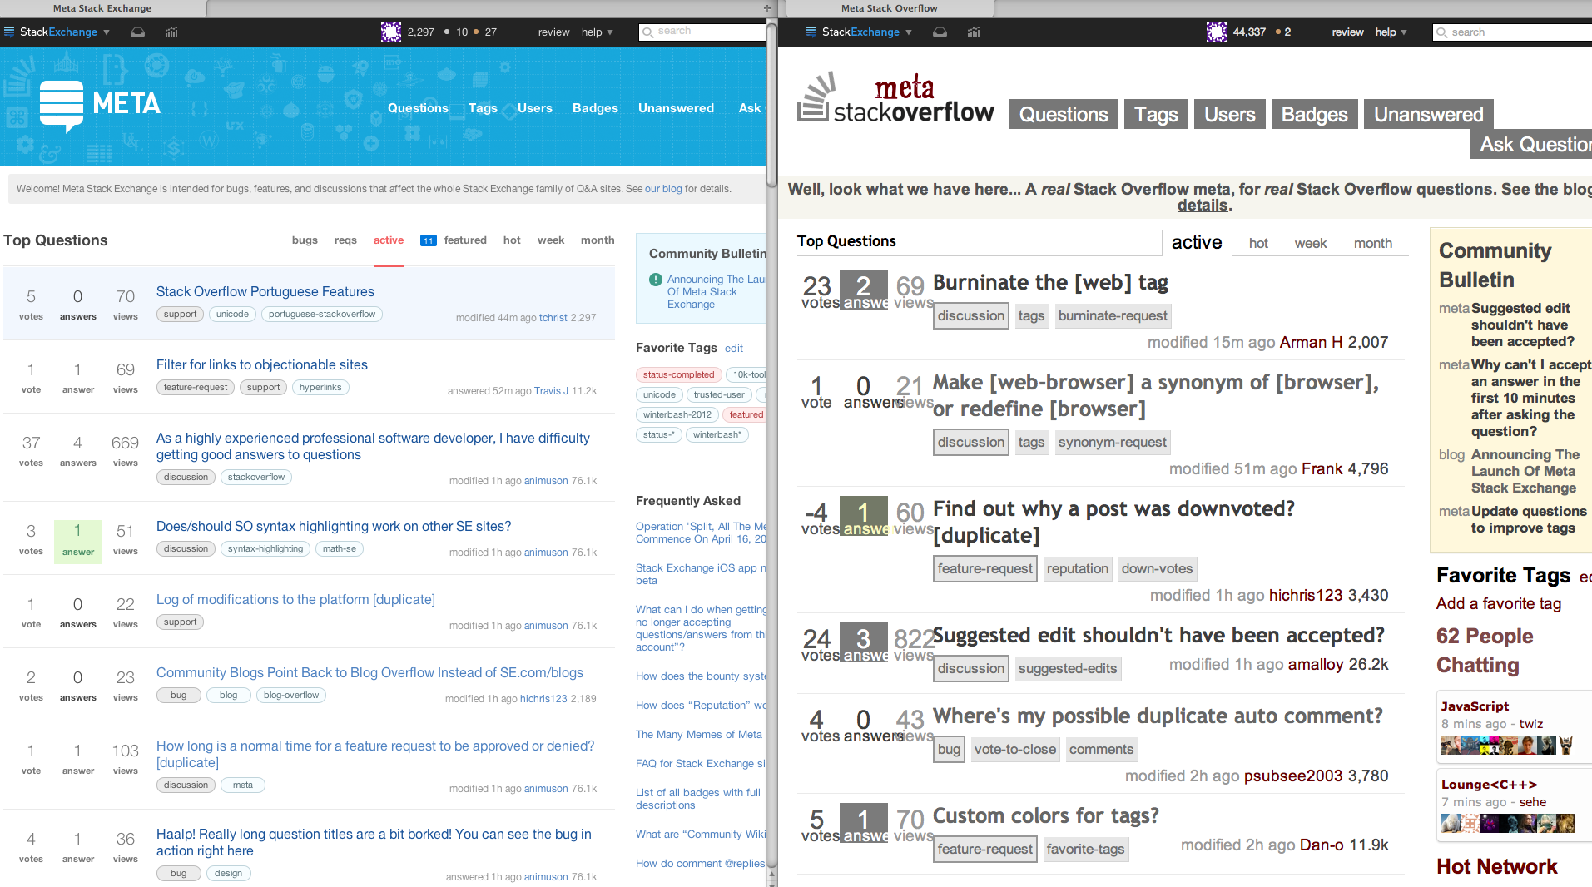Click the syntax-highlighting tag
Image resolution: width=1592 pixels, height=887 pixels.
[265, 549]
